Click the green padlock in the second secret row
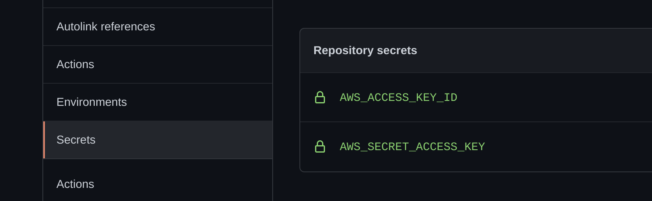This screenshot has height=201, width=652. [320, 146]
